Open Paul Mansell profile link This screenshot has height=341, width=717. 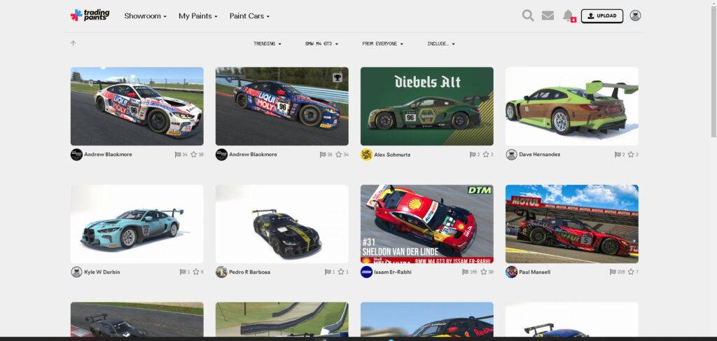pyautogui.click(x=534, y=272)
